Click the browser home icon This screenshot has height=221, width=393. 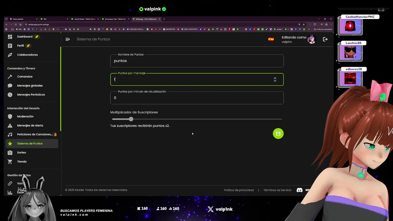coord(20,25)
